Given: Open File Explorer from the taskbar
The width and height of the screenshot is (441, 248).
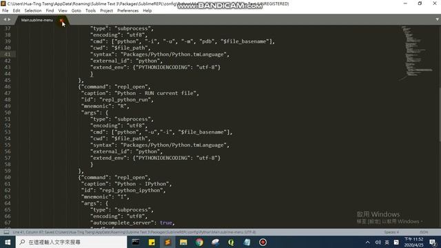Looking at the screenshot, I should [183, 242].
